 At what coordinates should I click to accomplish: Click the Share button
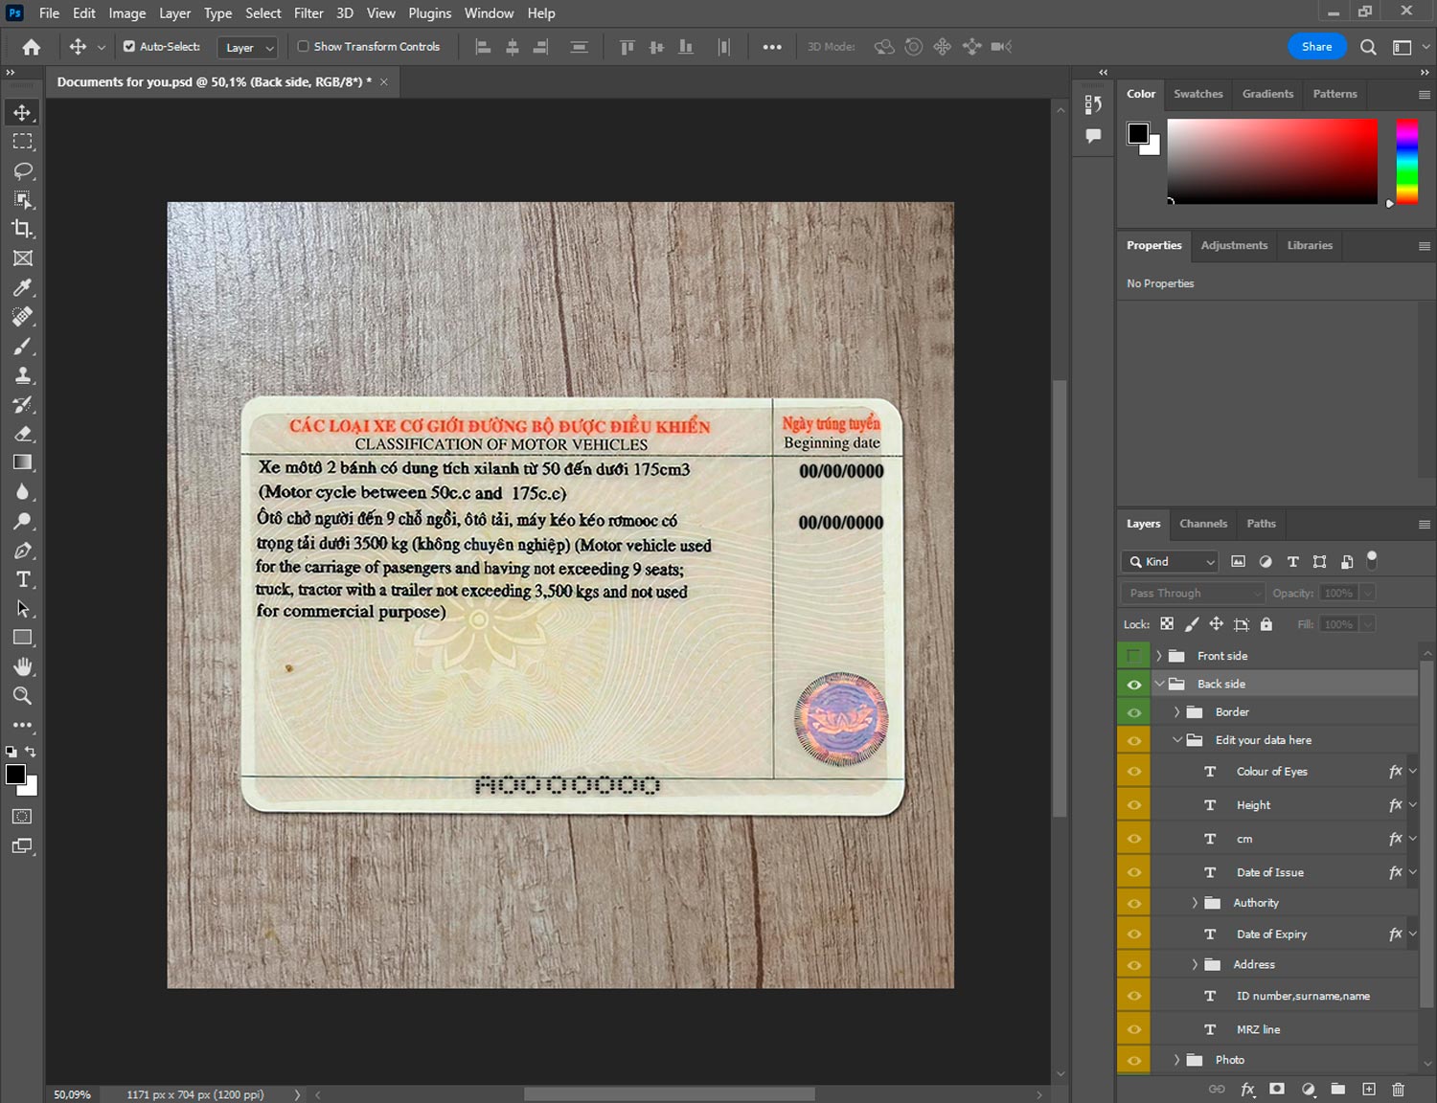point(1316,46)
